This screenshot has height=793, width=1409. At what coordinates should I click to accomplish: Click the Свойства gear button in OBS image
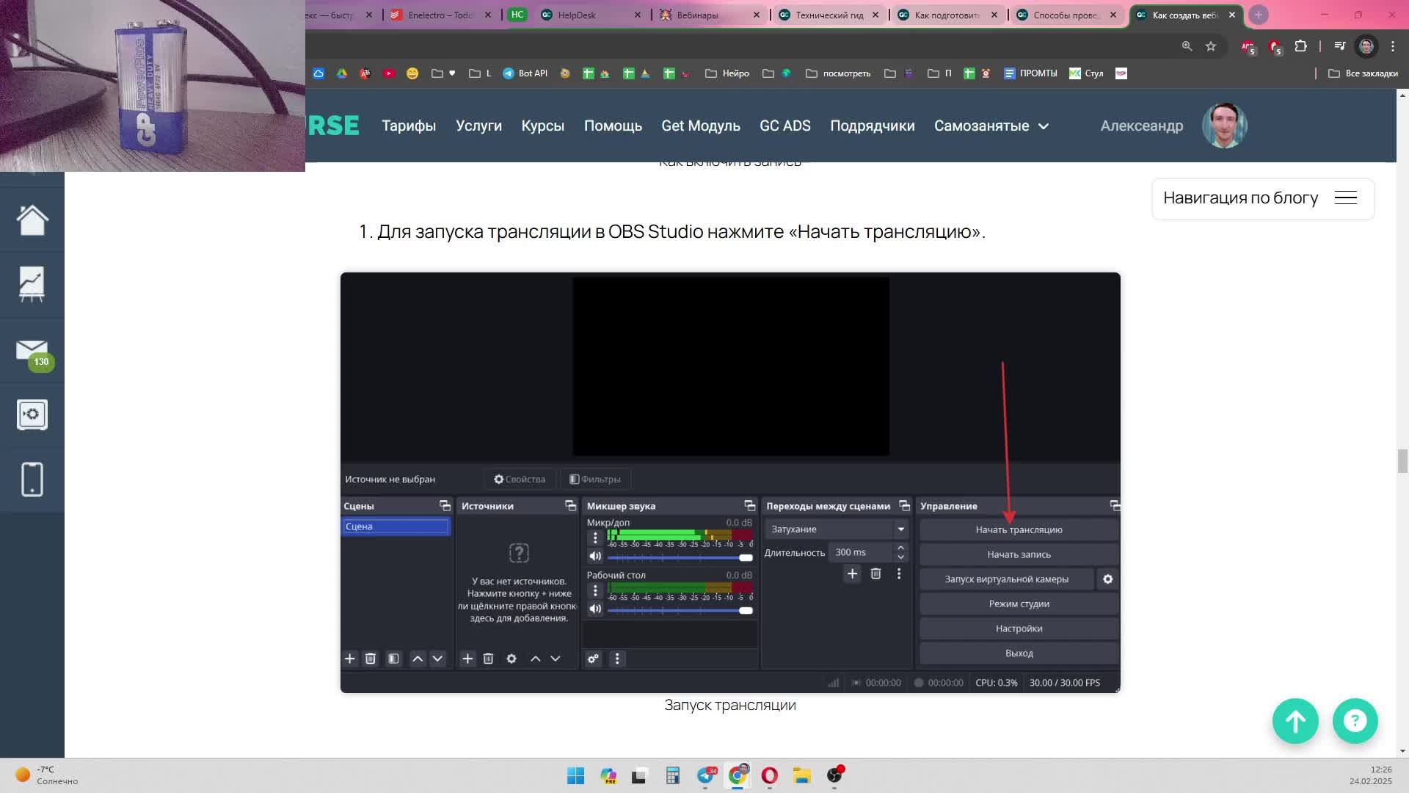tap(520, 479)
